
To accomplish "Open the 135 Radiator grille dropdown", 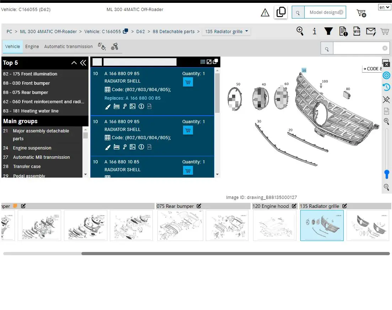I will click(x=226, y=32).
